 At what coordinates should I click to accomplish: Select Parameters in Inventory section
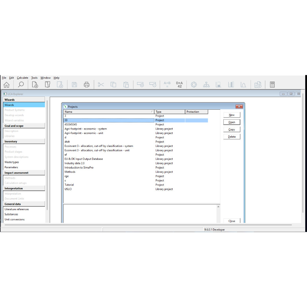11,167
